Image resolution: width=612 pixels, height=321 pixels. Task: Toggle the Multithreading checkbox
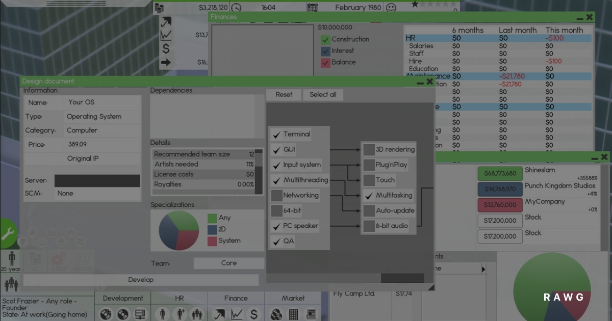[x=277, y=180]
